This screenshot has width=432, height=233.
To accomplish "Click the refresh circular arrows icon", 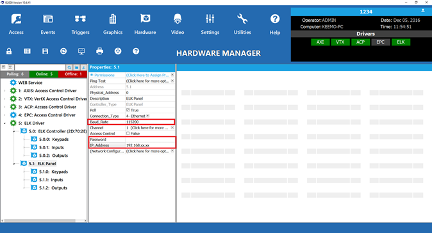I will tap(63, 51).
